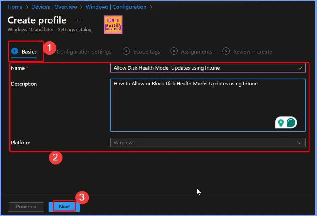Expand the Platform Windows dropdown
This screenshot has width=317, height=216.
[x=208, y=143]
